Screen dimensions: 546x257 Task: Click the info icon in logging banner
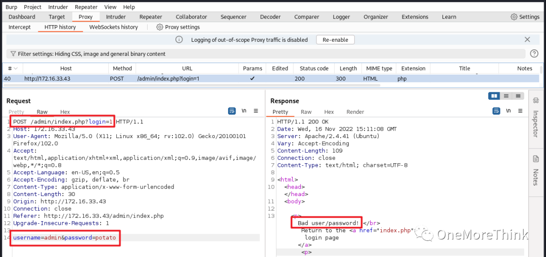tap(179, 40)
